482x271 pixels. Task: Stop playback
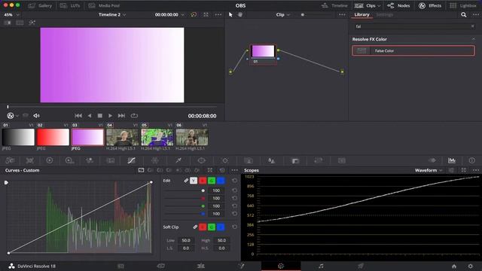[x=100, y=115]
